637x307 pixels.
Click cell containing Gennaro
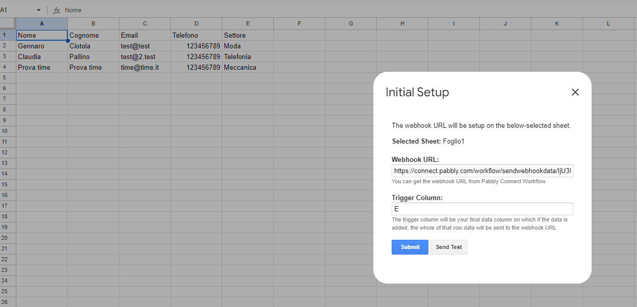(x=42, y=46)
